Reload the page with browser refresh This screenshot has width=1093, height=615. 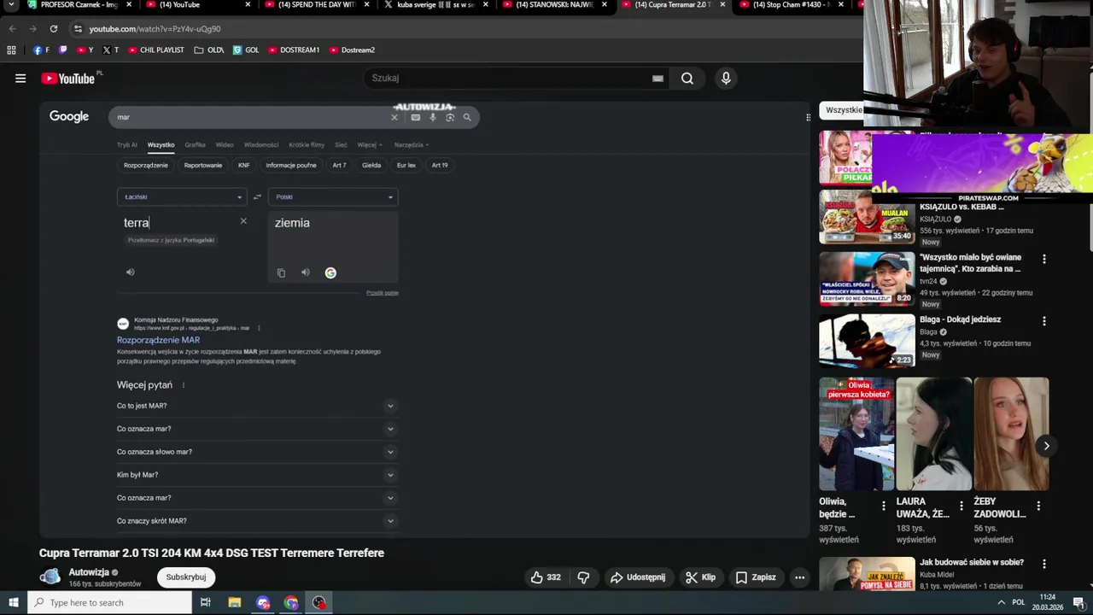(x=53, y=28)
